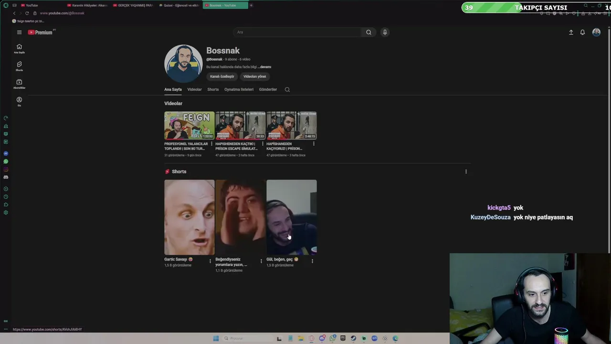
Task: Open the Gartic Savaşı short thumbnail
Action: coord(190,217)
